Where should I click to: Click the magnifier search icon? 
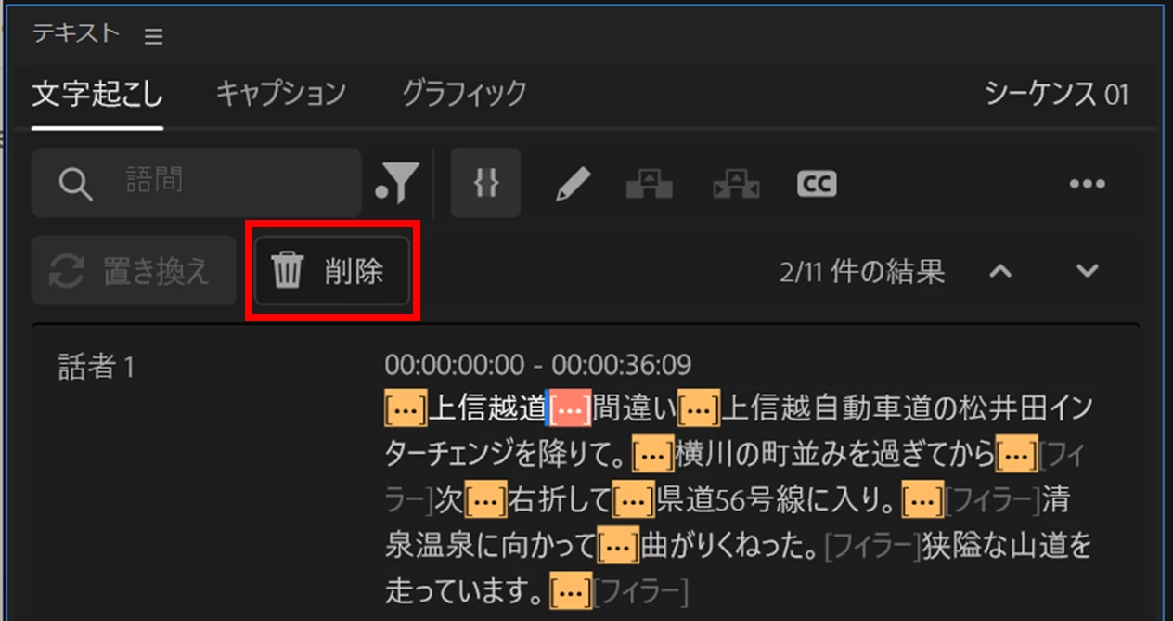tap(76, 184)
